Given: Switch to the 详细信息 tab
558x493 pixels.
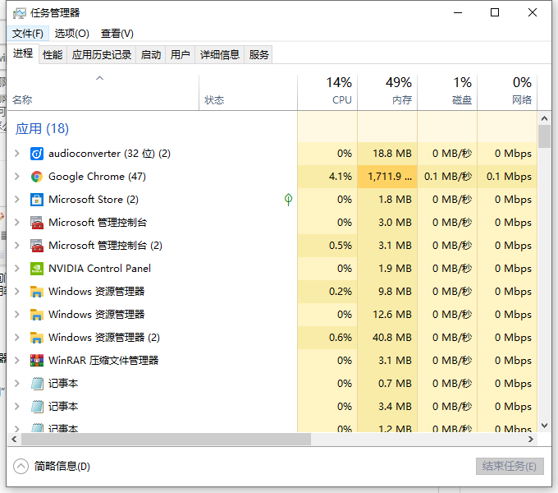Looking at the screenshot, I should click(220, 55).
